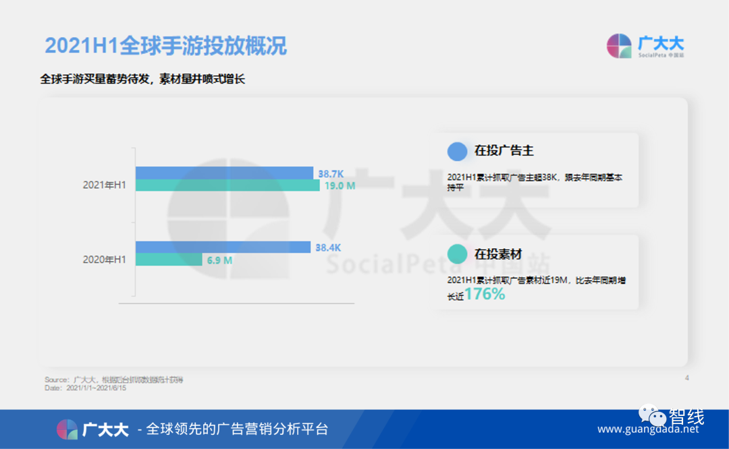729x449 pixels.
Task: Click the footer 广大大 logo mark
Action: (x=65, y=429)
